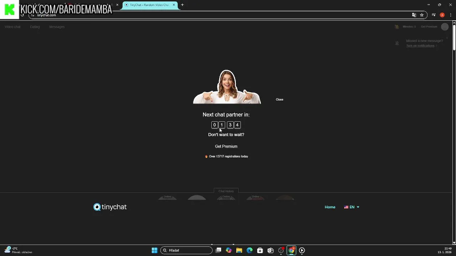Click Turn on notifications link
The width and height of the screenshot is (456, 256).
pos(420,46)
